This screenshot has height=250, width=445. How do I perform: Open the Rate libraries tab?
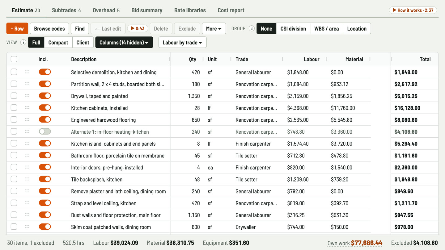(190, 10)
